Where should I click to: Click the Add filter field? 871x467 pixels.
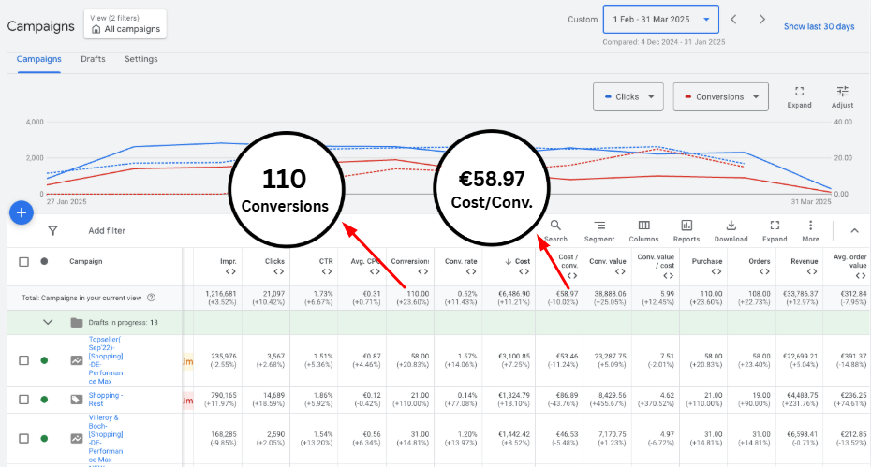point(107,231)
